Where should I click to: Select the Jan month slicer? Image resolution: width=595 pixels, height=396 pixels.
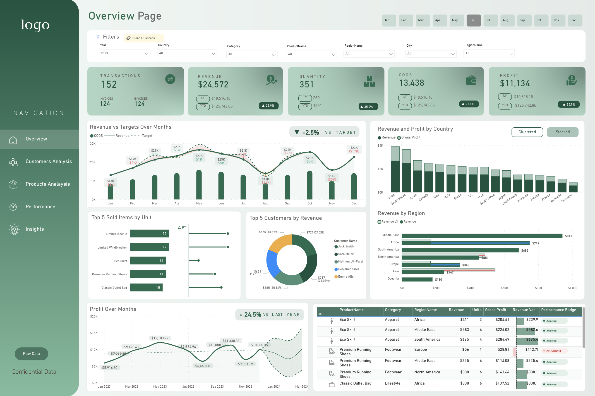(x=389, y=20)
